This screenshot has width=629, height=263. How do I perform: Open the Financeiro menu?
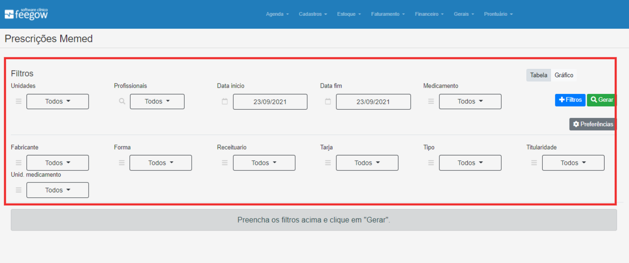pyautogui.click(x=429, y=14)
